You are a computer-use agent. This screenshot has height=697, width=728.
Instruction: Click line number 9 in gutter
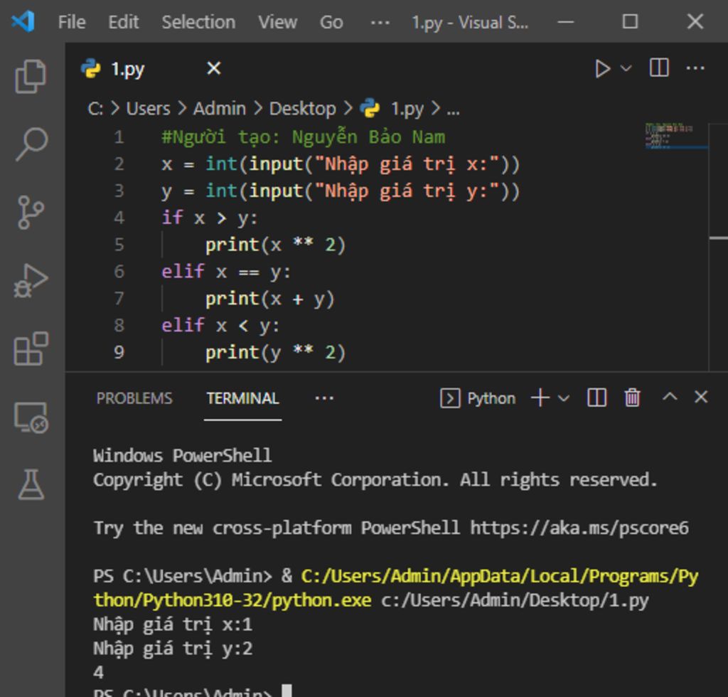[119, 353]
